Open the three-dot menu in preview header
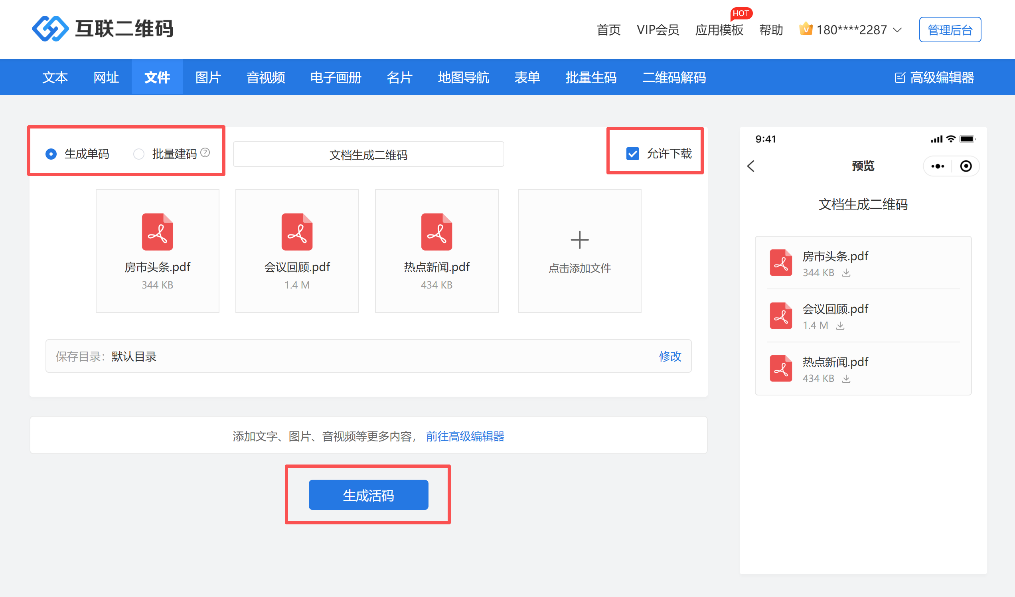The height and width of the screenshot is (597, 1015). click(x=937, y=166)
